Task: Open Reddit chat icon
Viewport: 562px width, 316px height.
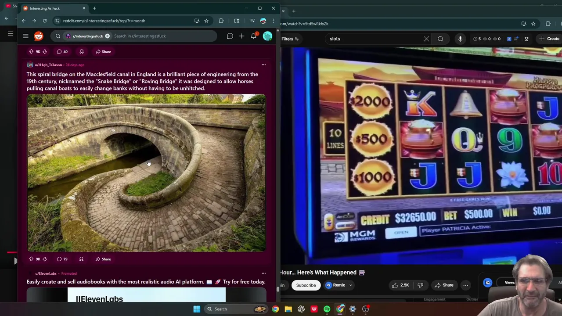Action: pos(230,36)
